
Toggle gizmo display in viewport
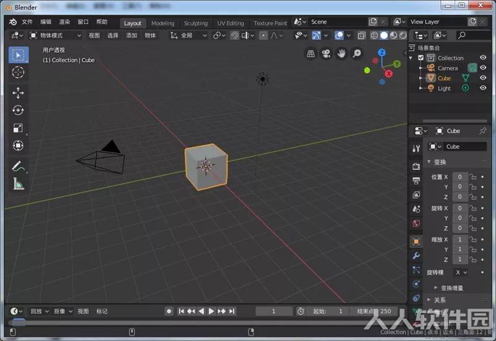click(x=316, y=35)
